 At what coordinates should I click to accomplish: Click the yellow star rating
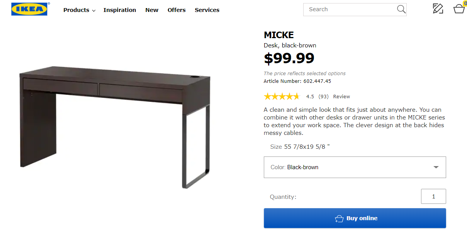tap(282, 96)
